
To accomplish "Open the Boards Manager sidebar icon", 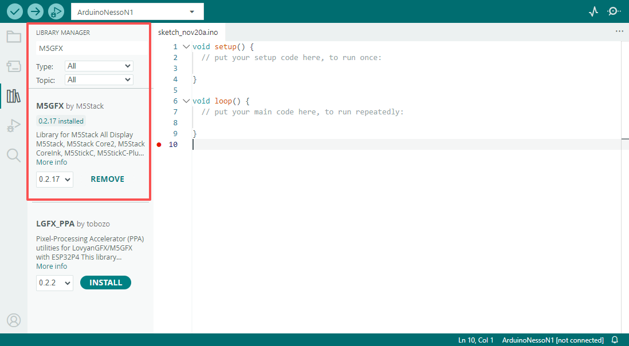I will pos(14,66).
